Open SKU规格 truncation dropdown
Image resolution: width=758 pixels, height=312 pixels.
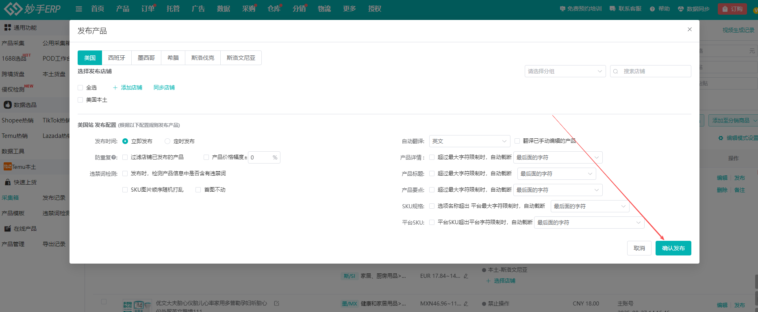pos(590,206)
